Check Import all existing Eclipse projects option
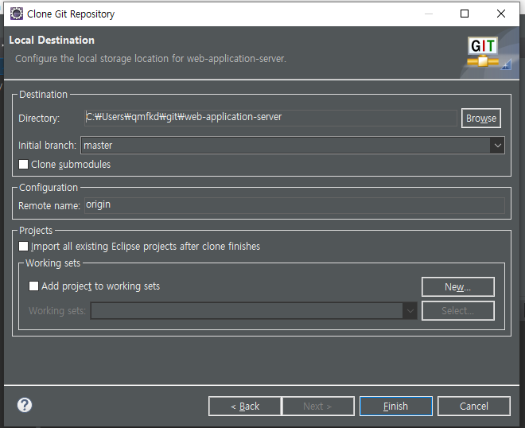The width and height of the screenshot is (525, 428). (24, 247)
